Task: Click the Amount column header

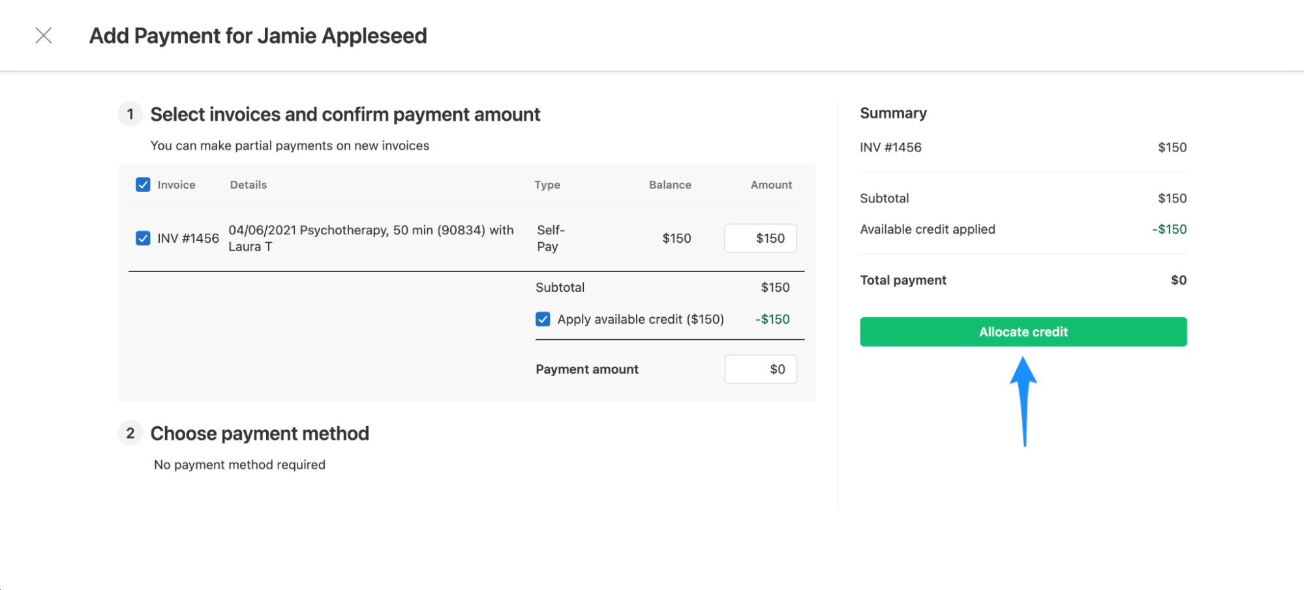Action: (x=771, y=185)
